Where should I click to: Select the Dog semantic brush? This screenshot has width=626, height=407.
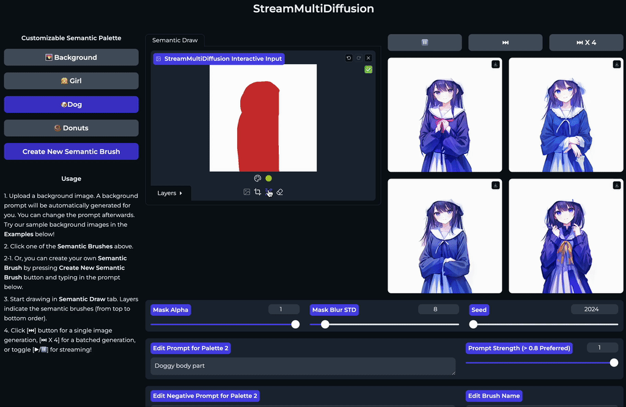(71, 105)
